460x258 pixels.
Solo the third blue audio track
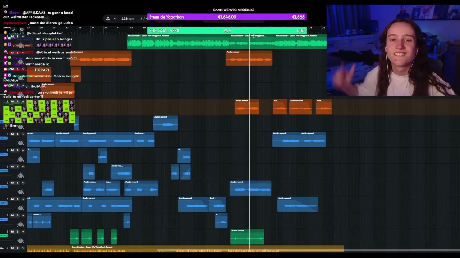(17, 166)
